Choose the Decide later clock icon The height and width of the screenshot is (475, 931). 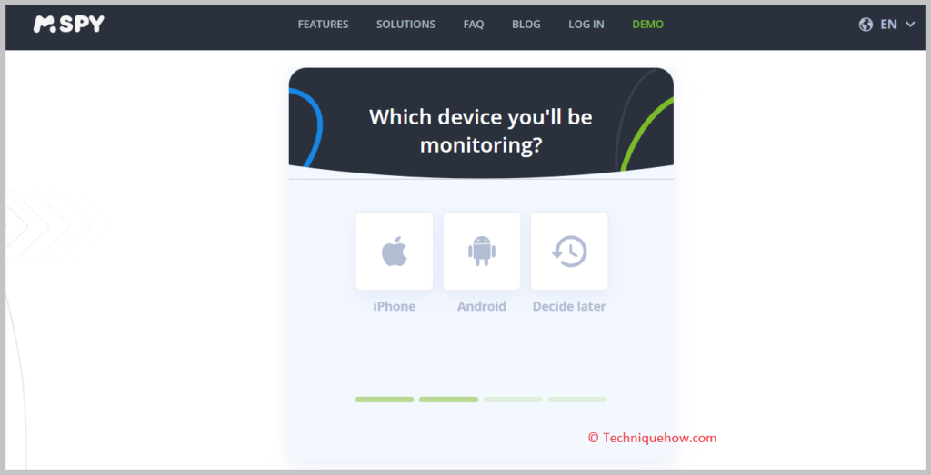tap(569, 251)
